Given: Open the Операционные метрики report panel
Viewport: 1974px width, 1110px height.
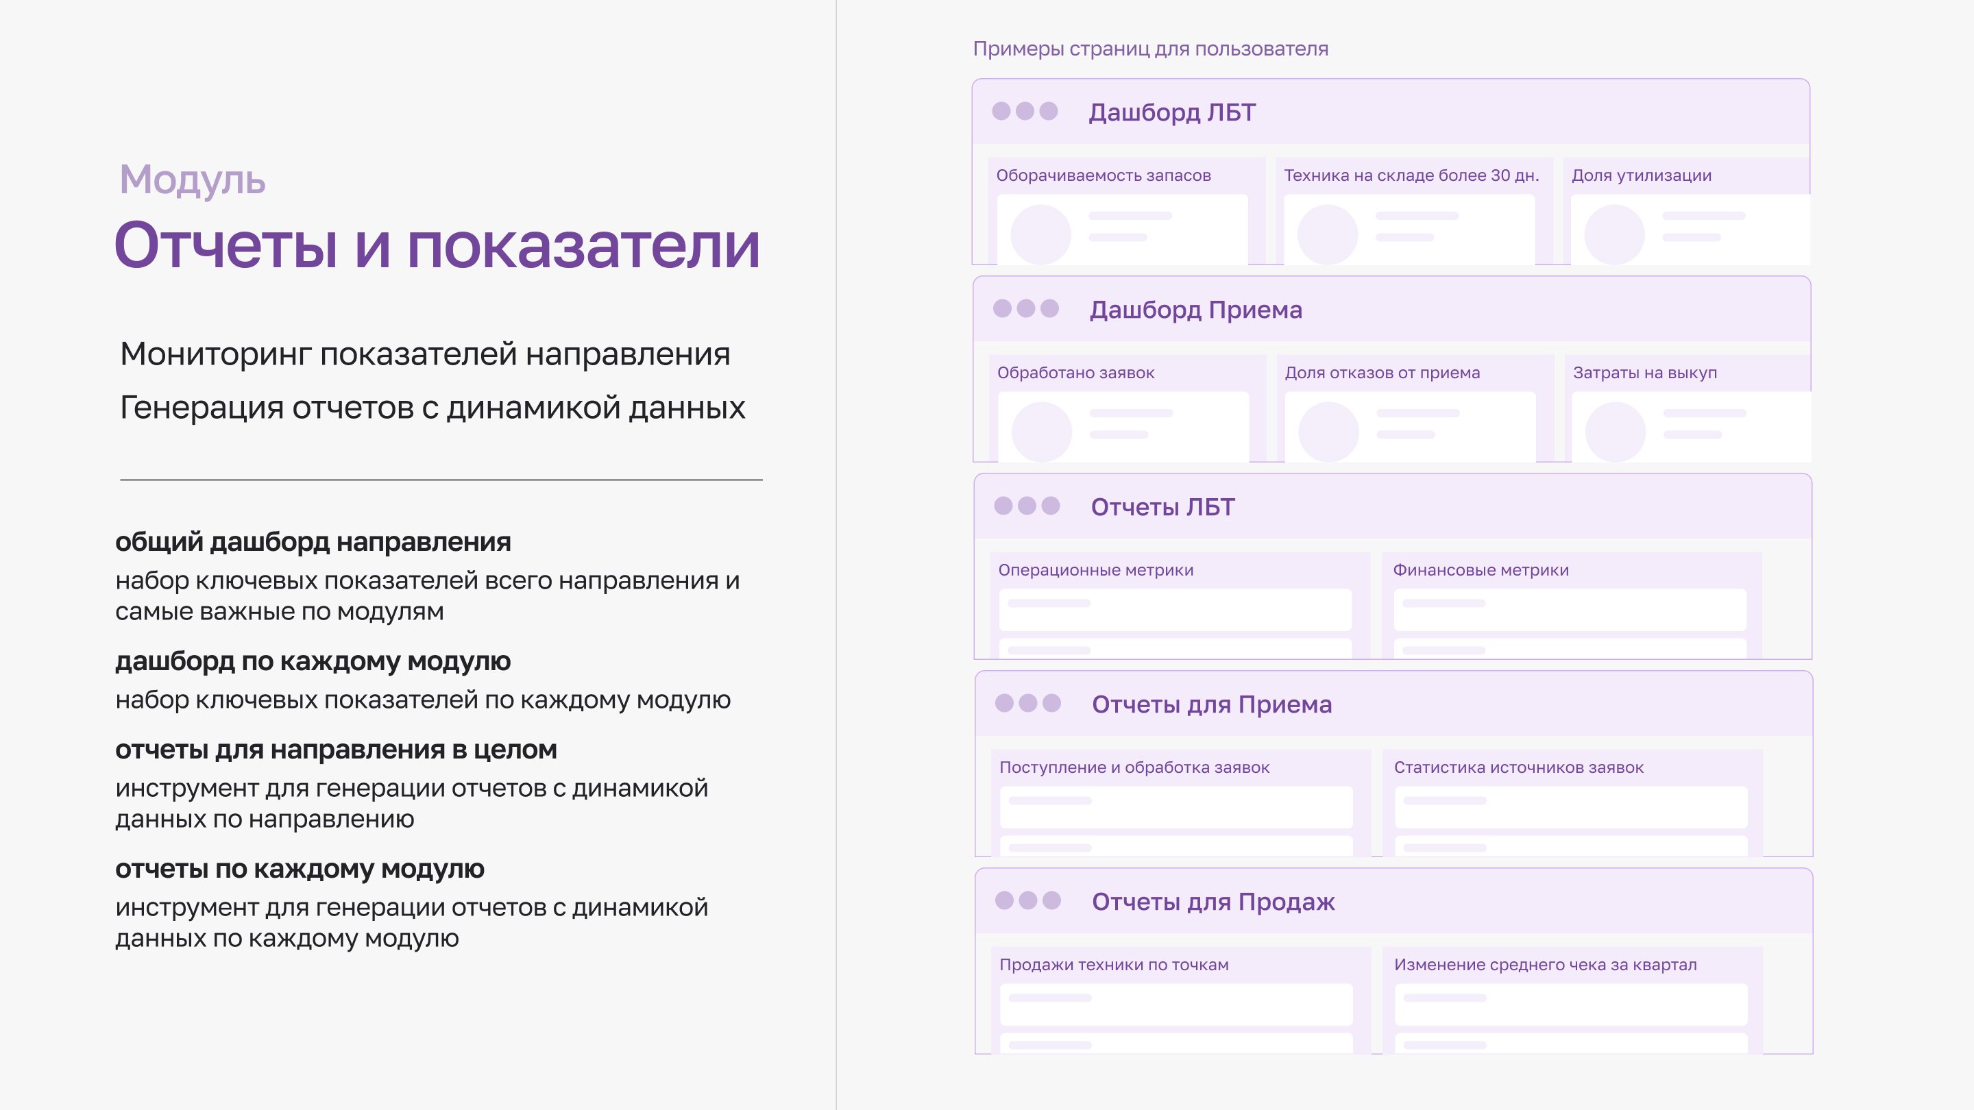Looking at the screenshot, I should click(1095, 570).
